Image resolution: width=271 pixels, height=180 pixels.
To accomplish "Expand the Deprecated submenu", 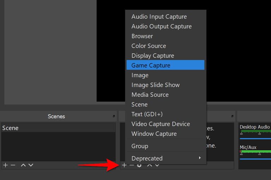I will [165, 158].
